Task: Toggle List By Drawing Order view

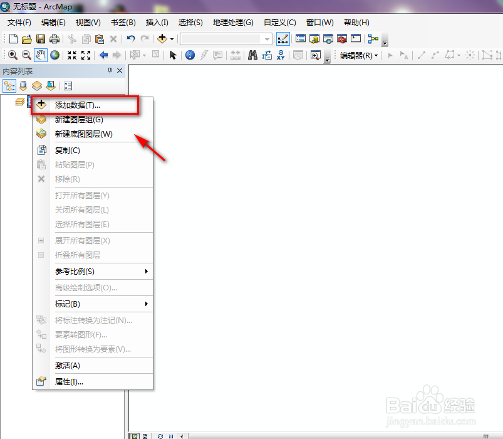Action: point(9,86)
